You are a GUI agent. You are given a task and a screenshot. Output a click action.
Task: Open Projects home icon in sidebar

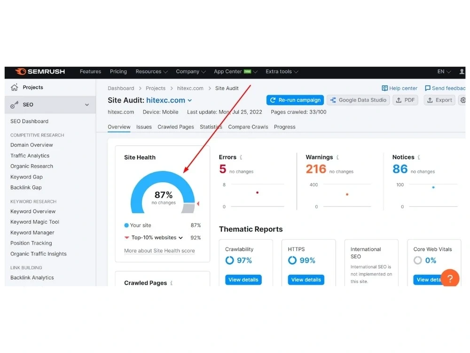tap(15, 88)
